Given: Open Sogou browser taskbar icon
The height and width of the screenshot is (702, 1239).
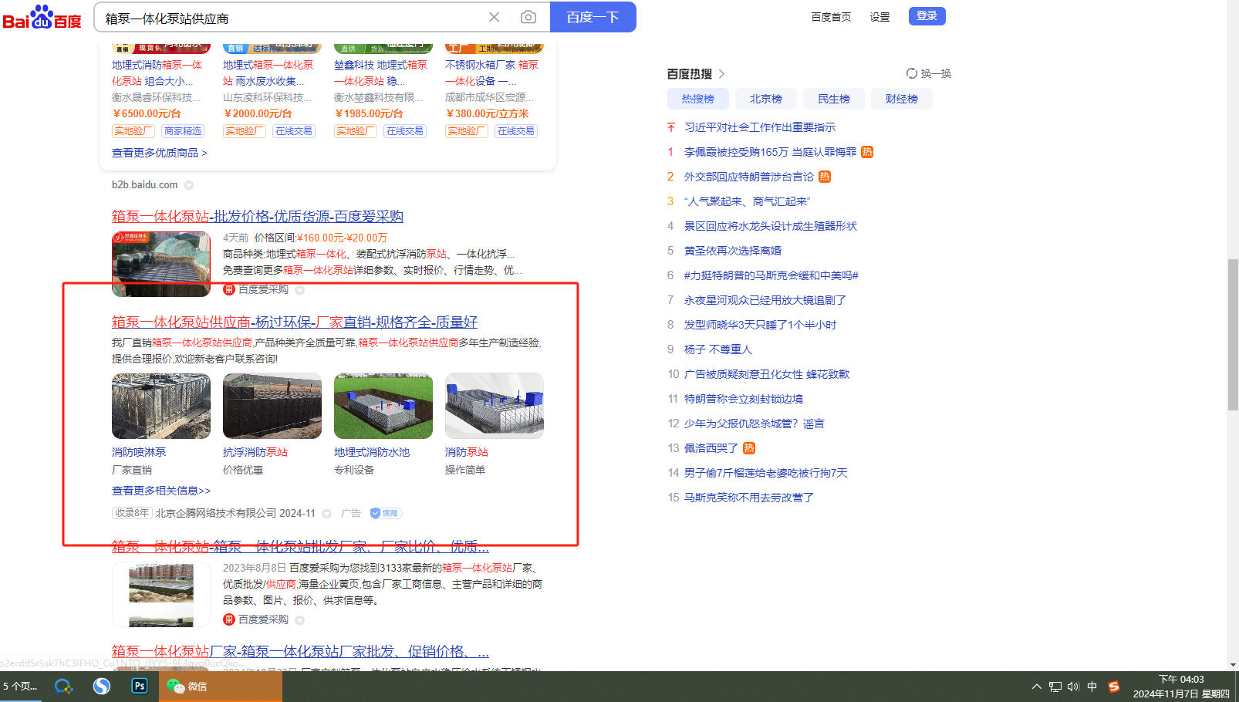Looking at the screenshot, I should (102, 686).
